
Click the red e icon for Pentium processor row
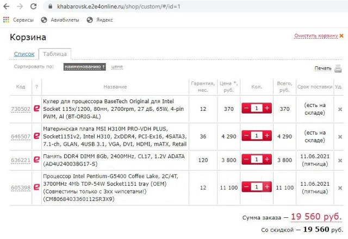tap(36, 187)
